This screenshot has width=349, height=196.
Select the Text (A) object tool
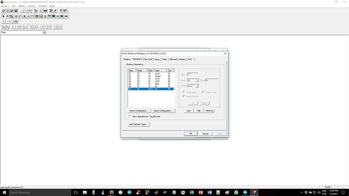point(24,16)
